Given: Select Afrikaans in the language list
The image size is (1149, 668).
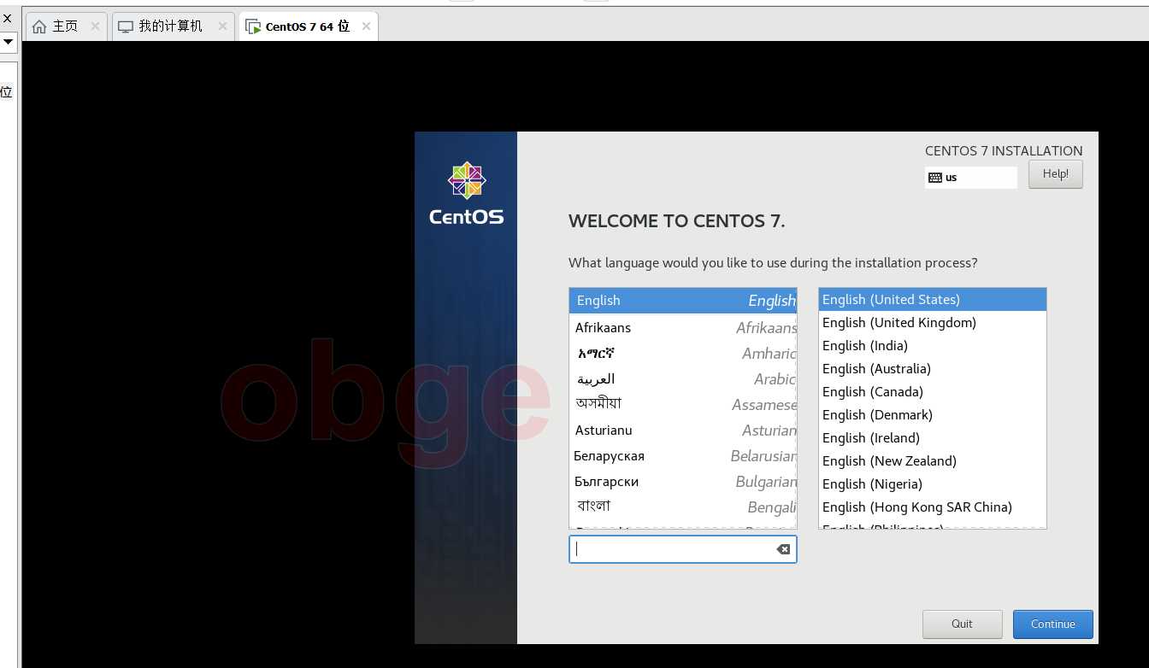Looking at the screenshot, I should click(683, 327).
